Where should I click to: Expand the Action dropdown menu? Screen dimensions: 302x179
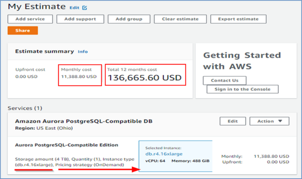(x=269, y=121)
